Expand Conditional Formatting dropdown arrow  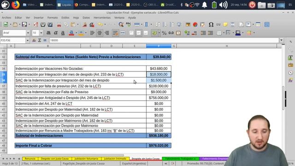click(254, 33)
